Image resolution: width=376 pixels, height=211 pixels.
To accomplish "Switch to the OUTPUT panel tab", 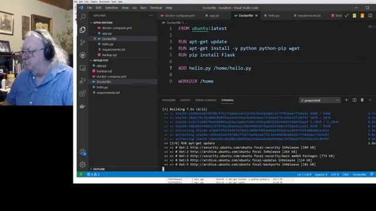I will tap(185, 100).
